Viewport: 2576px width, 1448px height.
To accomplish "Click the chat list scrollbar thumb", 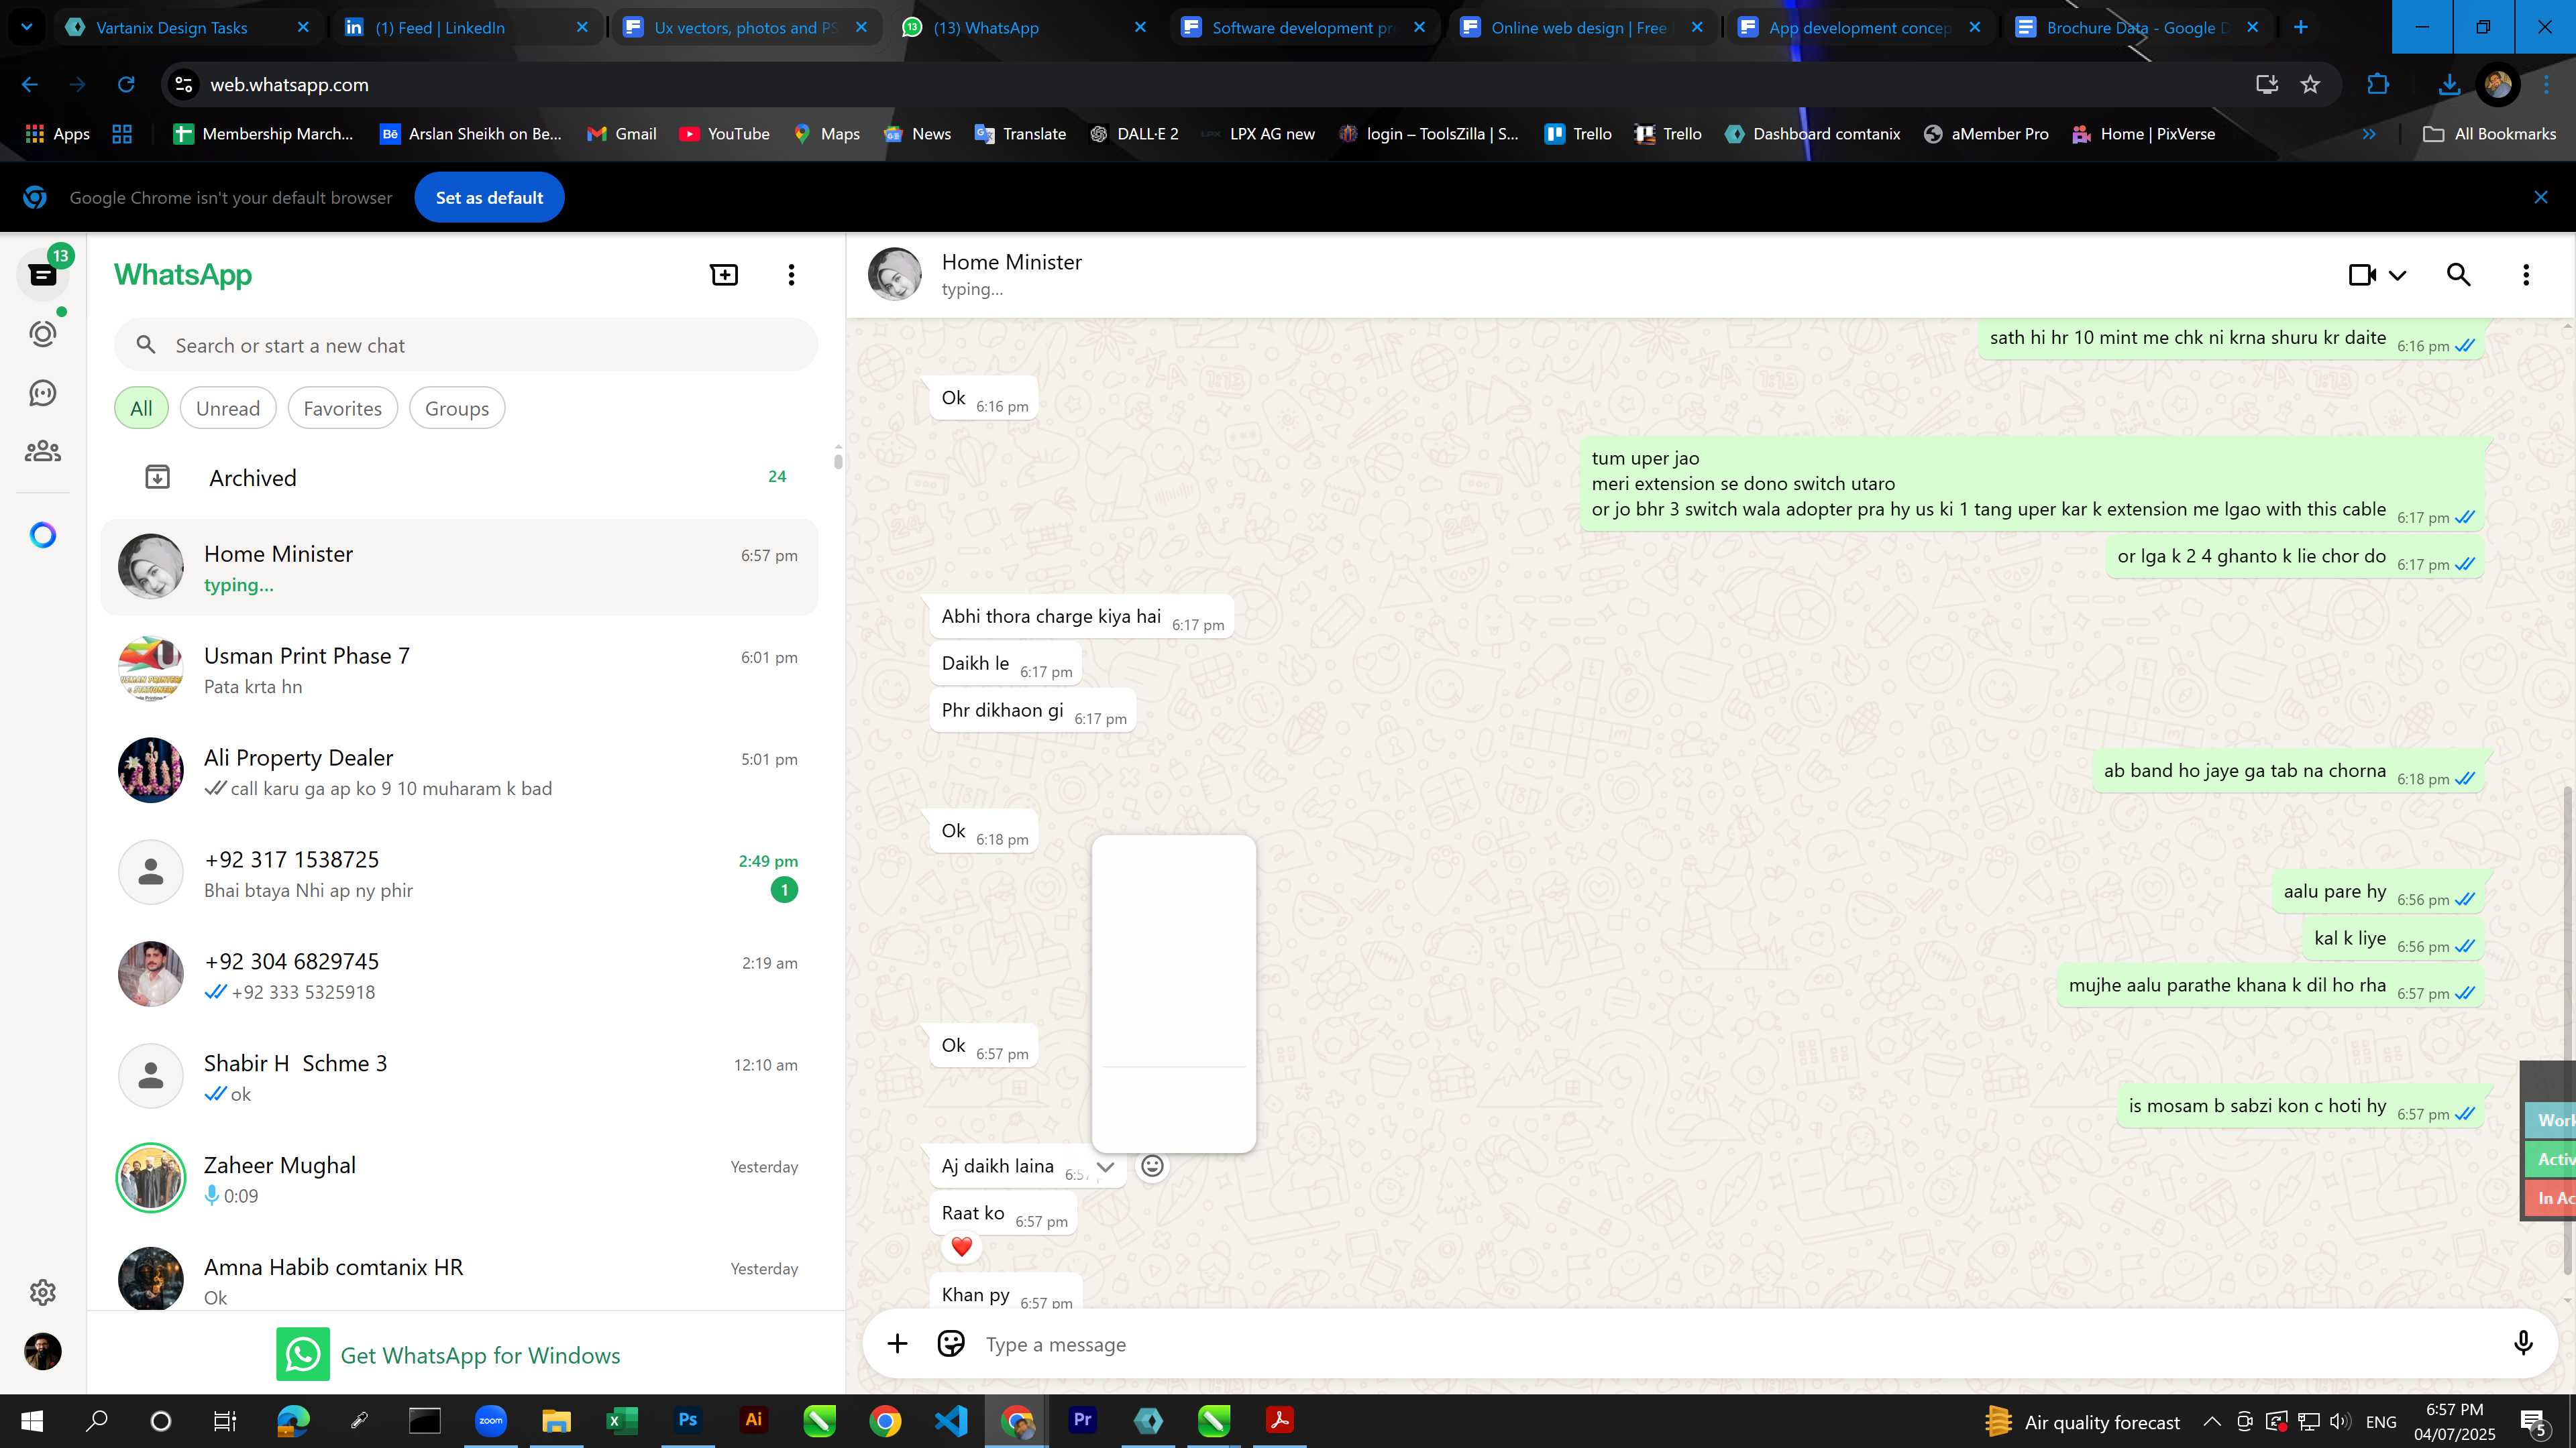I will pyautogui.click(x=838, y=461).
